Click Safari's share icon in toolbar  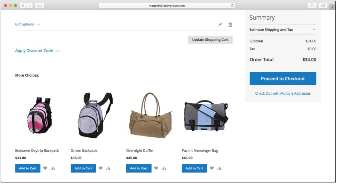tap(311, 5)
